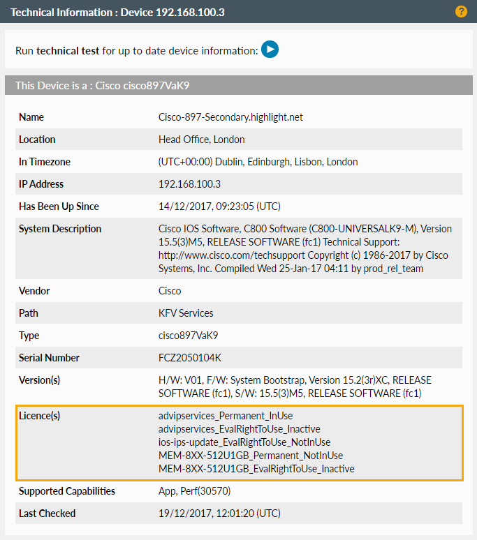Image resolution: width=477 pixels, height=540 pixels.
Task: Click the Has Been Up Since label
Action: click(59, 207)
